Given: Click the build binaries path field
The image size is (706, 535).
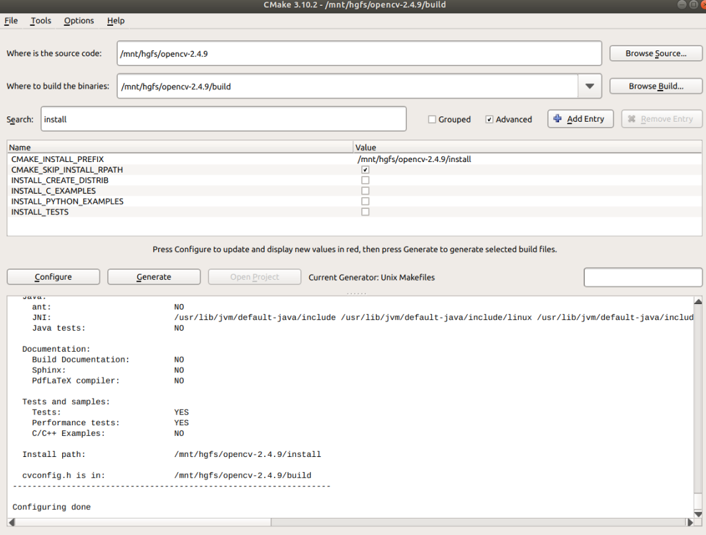Looking at the screenshot, I should pos(347,87).
